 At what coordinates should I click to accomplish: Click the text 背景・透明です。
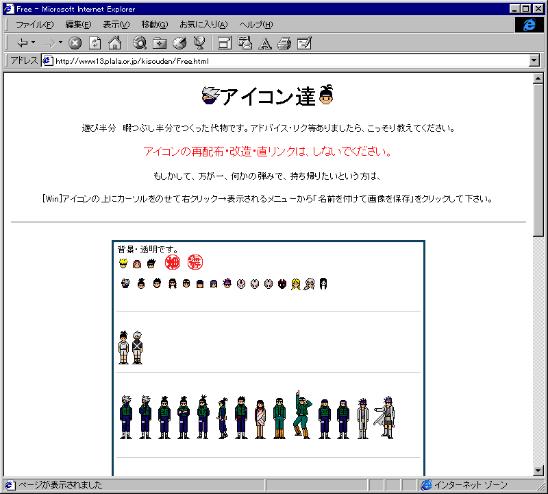pyautogui.click(x=148, y=249)
